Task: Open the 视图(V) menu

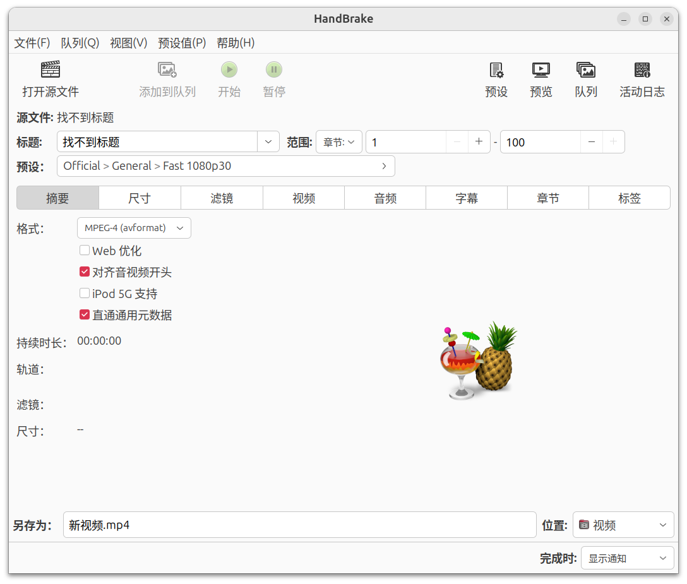Action: (x=128, y=43)
